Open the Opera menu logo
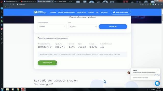The image size is (163, 91). pyautogui.click(x=2, y=2)
